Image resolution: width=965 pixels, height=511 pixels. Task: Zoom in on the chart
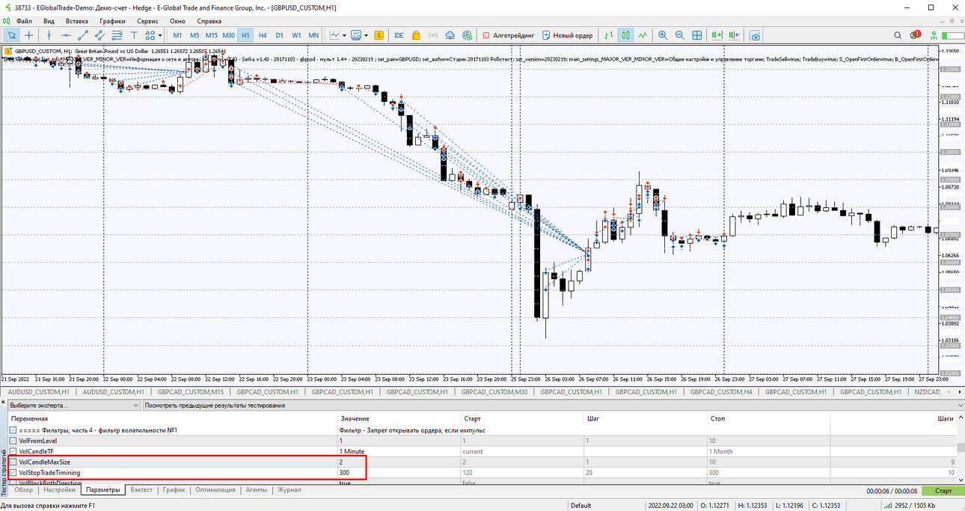[x=663, y=35]
